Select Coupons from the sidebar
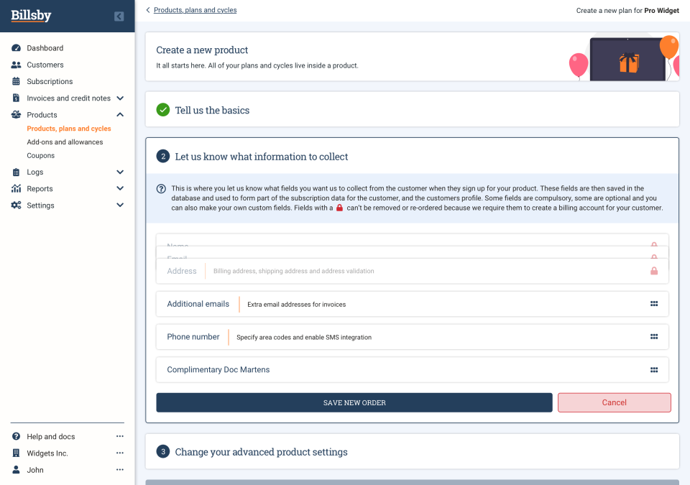 click(40, 155)
